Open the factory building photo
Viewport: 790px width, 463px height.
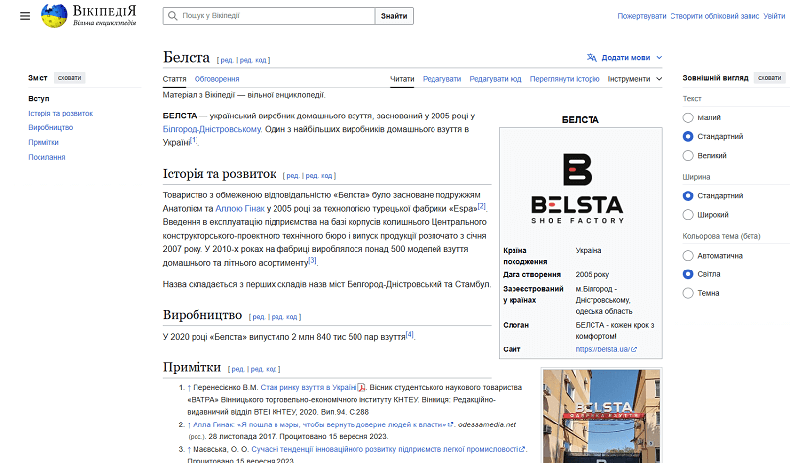(x=601, y=417)
